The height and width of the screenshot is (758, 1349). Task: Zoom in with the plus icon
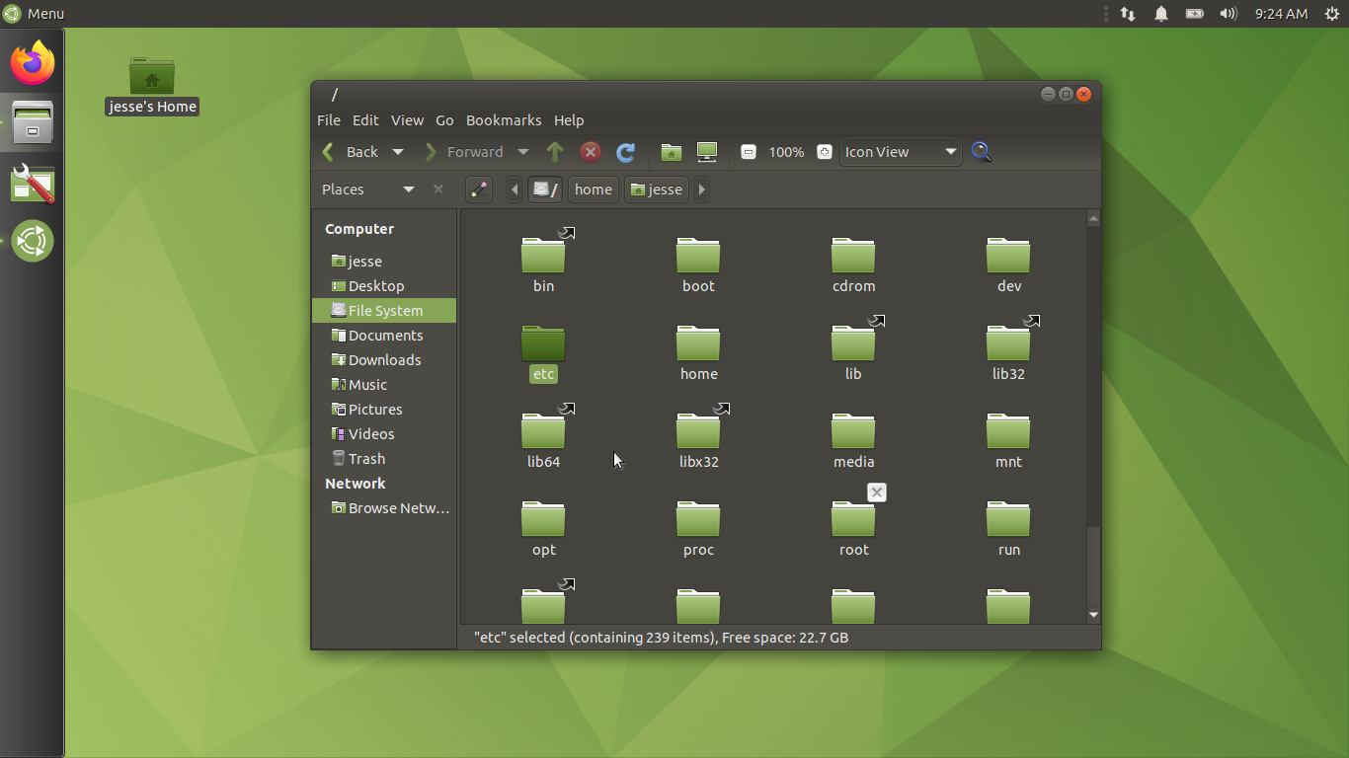pyautogui.click(x=825, y=152)
